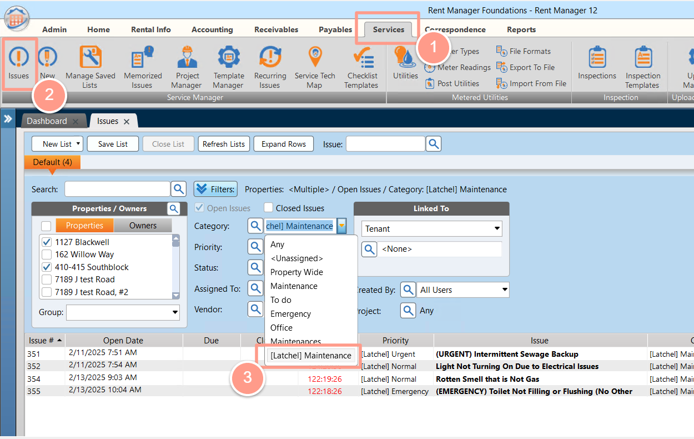Choose Import From File

coord(531,83)
